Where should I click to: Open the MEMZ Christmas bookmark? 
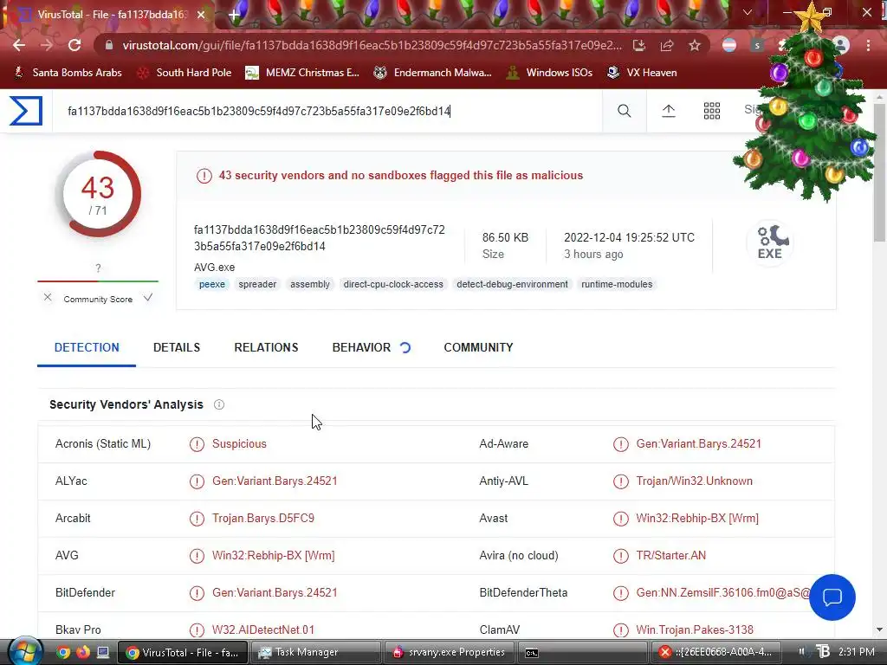tap(302, 73)
